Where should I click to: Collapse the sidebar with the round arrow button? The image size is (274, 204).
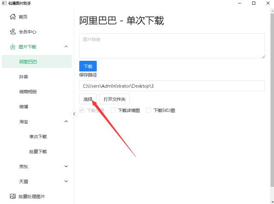[x=74, y=114]
